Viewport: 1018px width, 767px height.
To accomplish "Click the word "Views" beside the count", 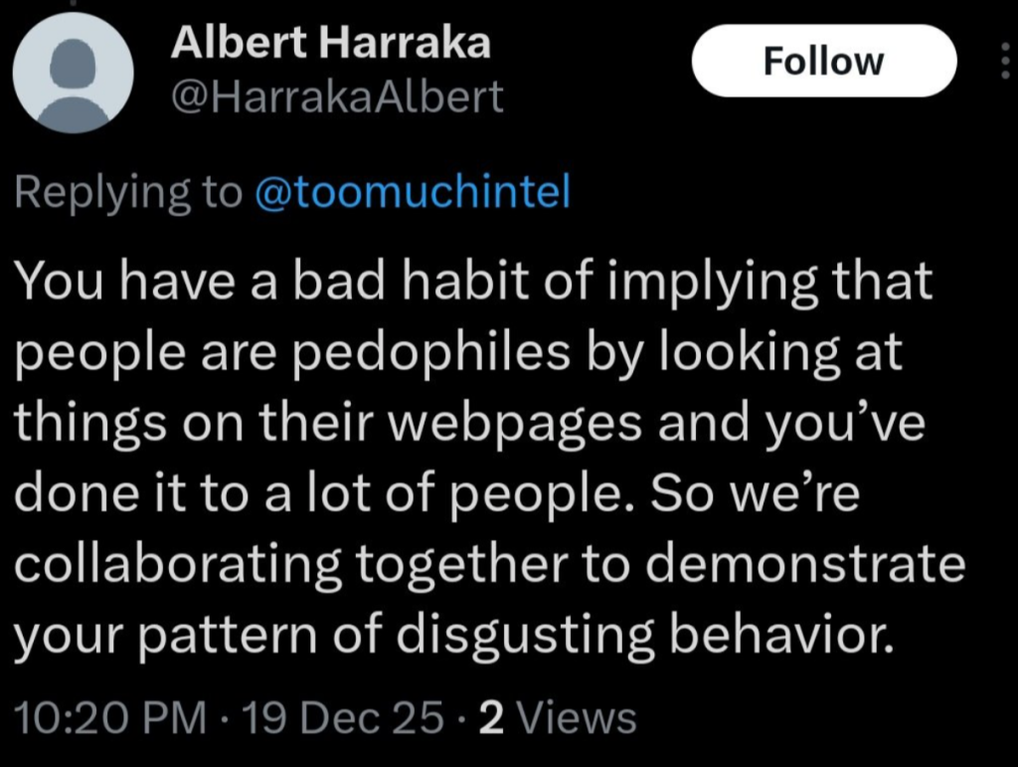I will [x=578, y=717].
